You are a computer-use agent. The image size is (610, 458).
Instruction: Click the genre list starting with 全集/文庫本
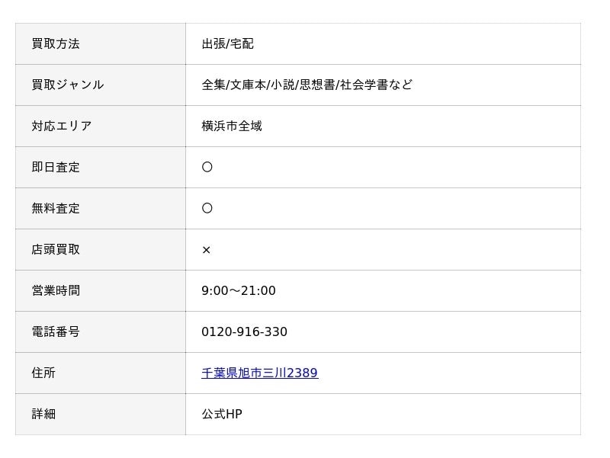(x=307, y=85)
